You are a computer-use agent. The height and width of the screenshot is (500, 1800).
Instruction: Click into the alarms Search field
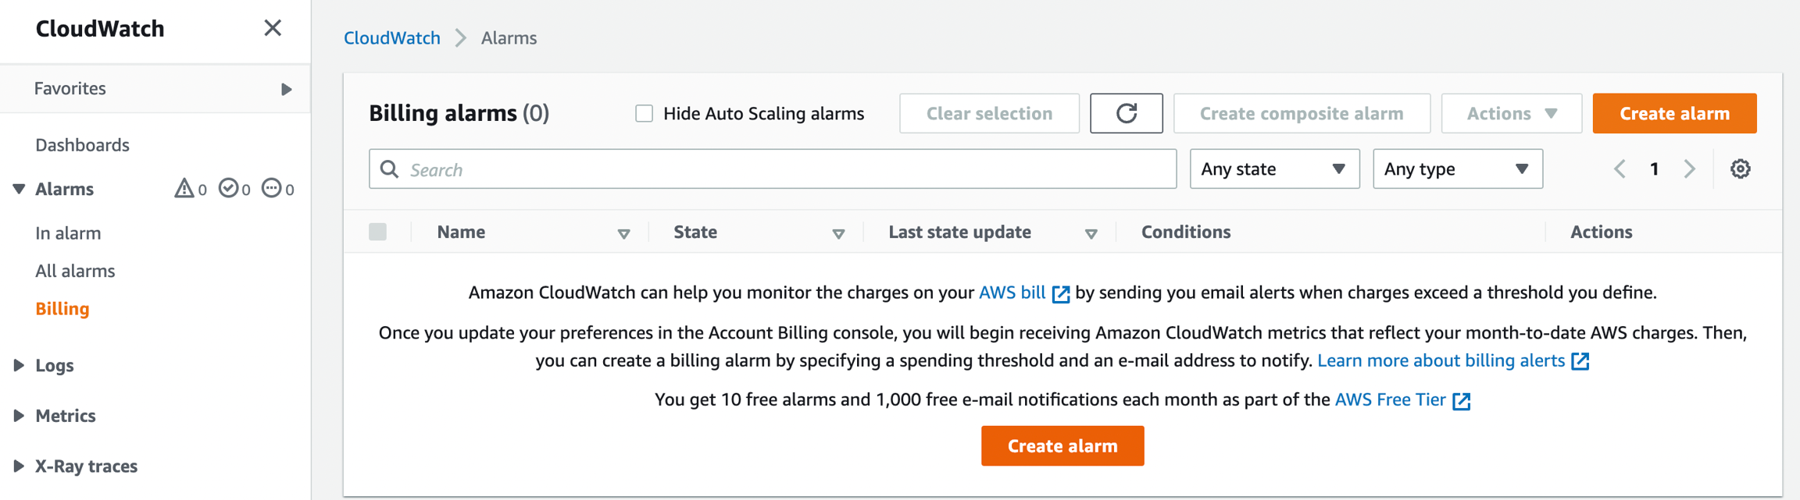point(781,169)
